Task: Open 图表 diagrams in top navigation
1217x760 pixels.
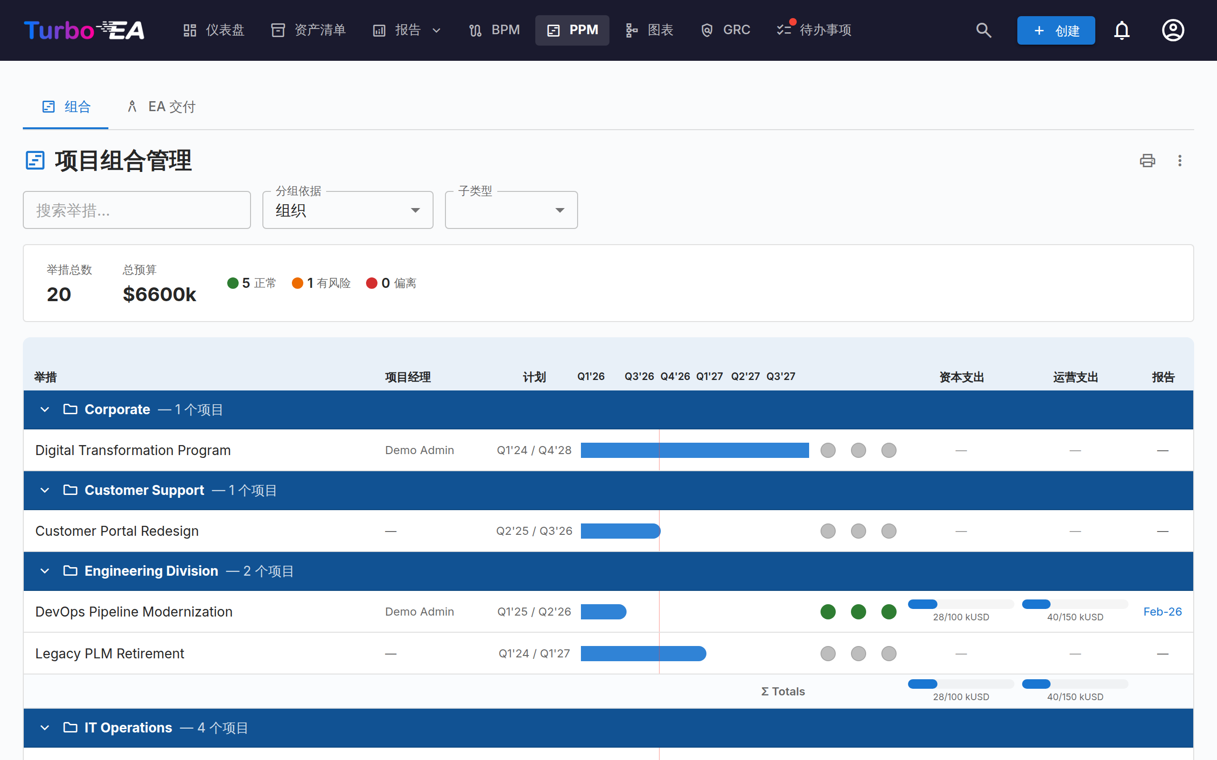Action: pyautogui.click(x=649, y=30)
